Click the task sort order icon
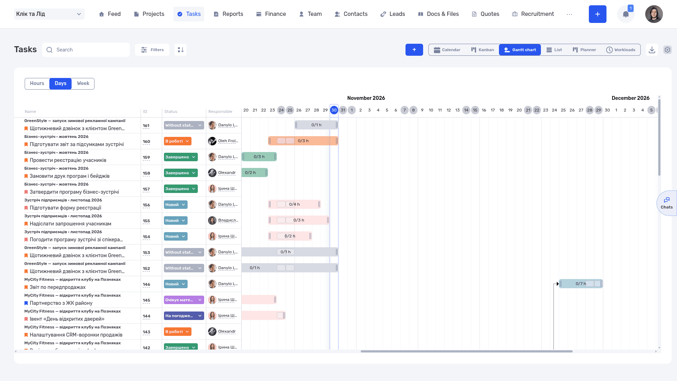 pyautogui.click(x=181, y=50)
